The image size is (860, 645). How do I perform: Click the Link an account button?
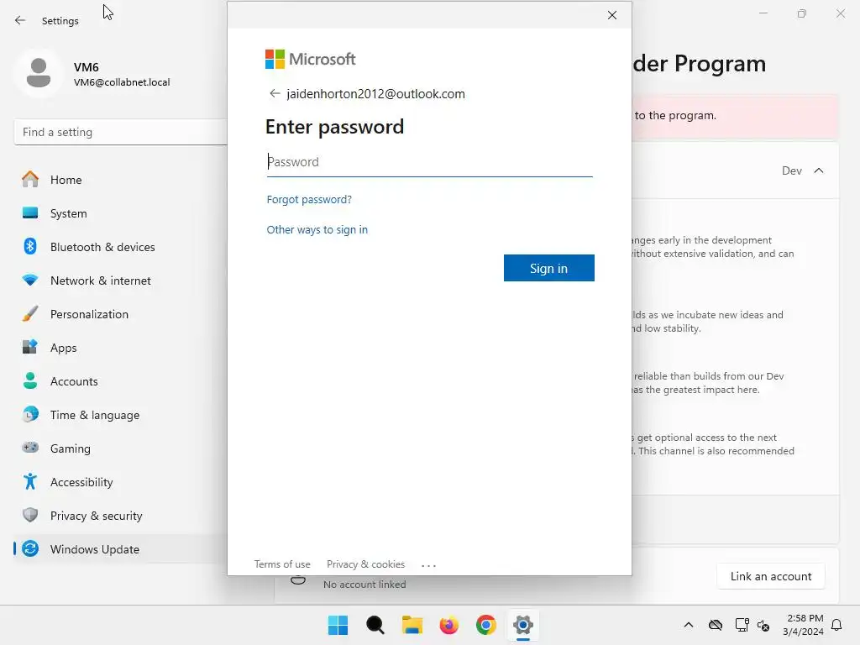[771, 576]
